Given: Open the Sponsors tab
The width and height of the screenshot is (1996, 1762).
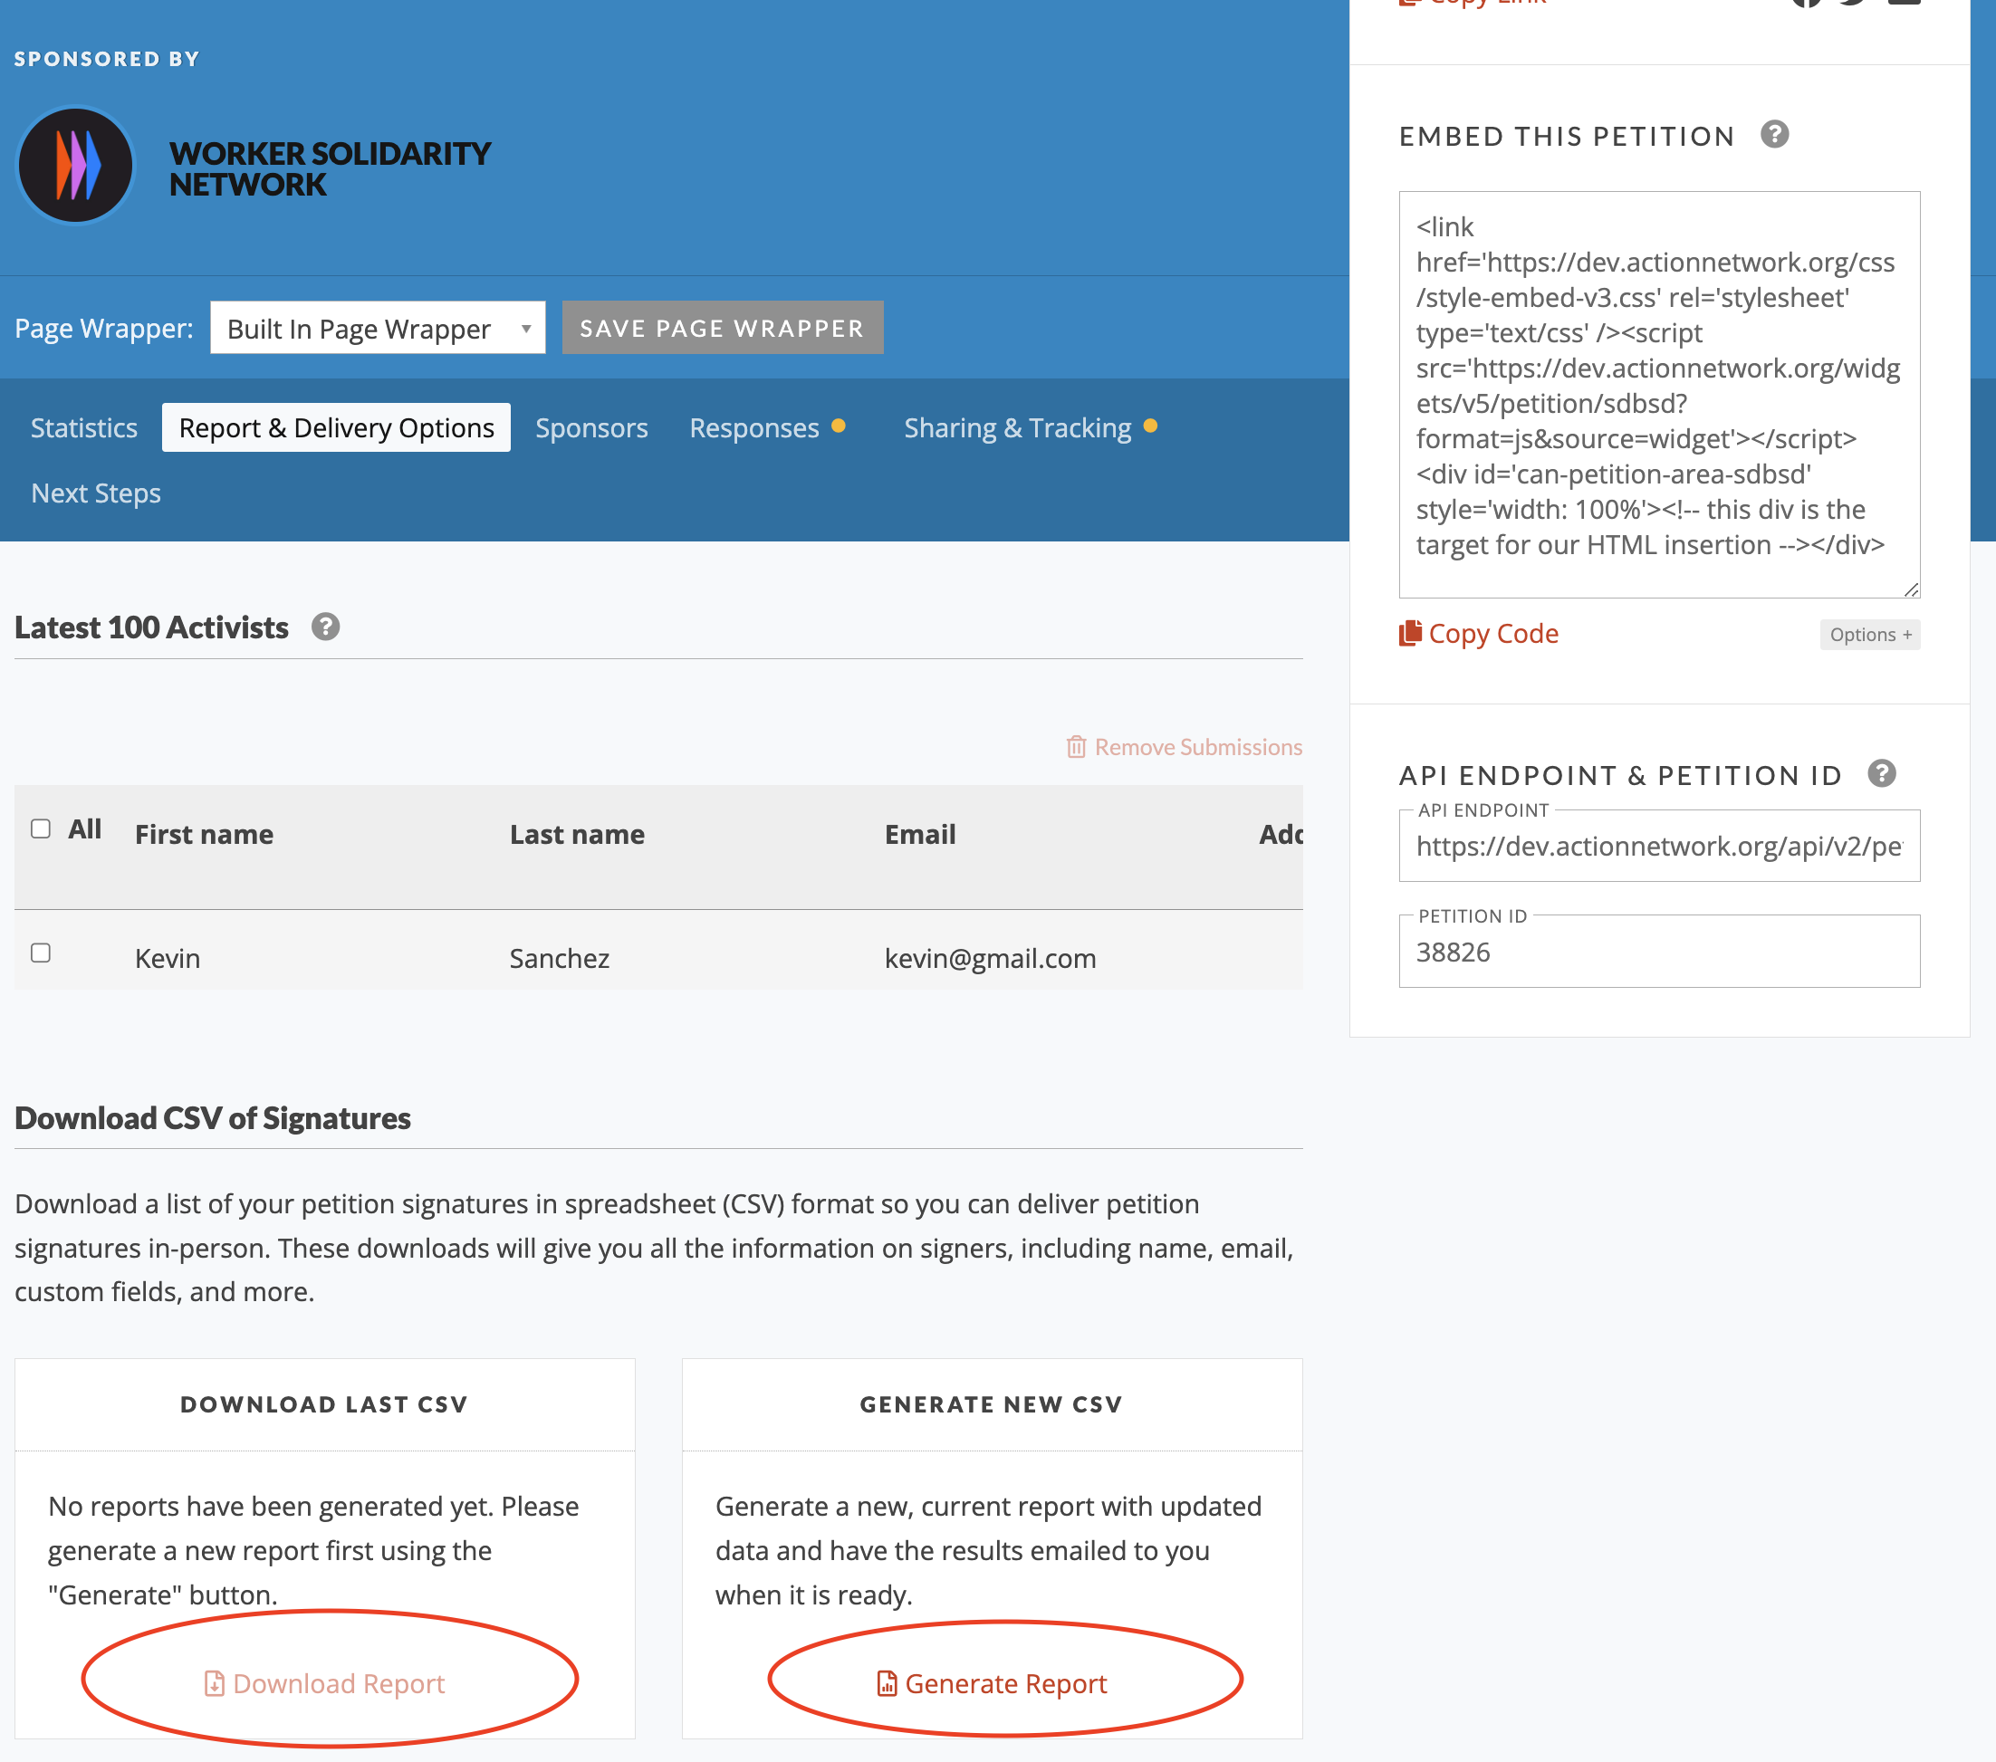Looking at the screenshot, I should pos(591,427).
